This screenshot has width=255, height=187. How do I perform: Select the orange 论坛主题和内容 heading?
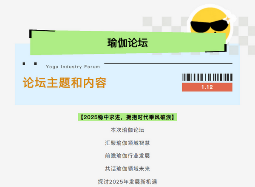64,83
